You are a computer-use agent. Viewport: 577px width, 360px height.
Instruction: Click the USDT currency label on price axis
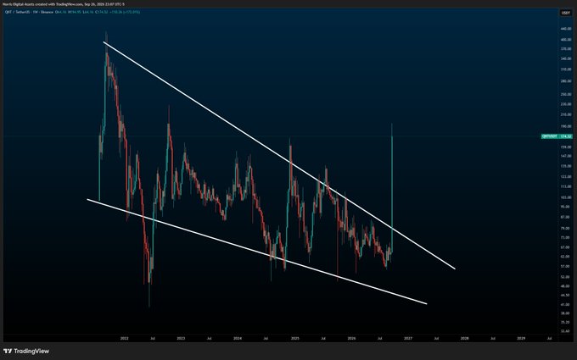point(566,13)
